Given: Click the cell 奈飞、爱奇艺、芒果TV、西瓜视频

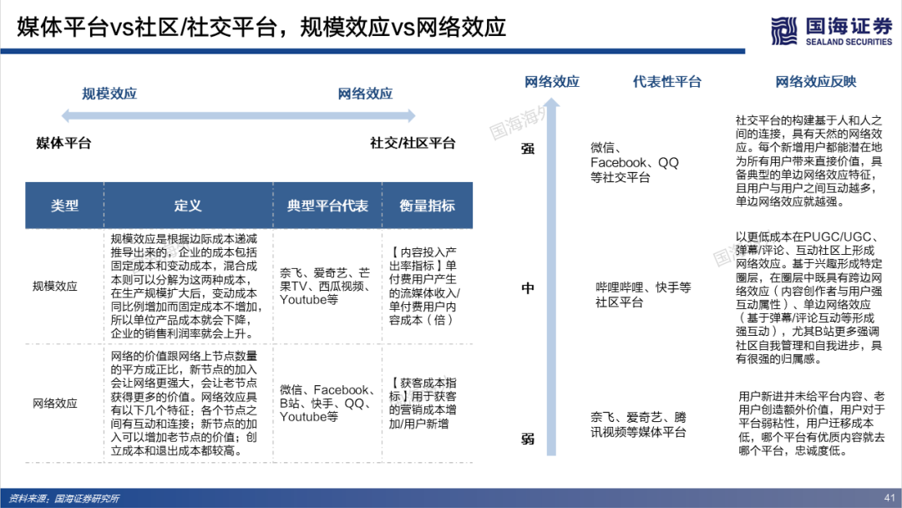Looking at the screenshot, I should tap(325, 286).
